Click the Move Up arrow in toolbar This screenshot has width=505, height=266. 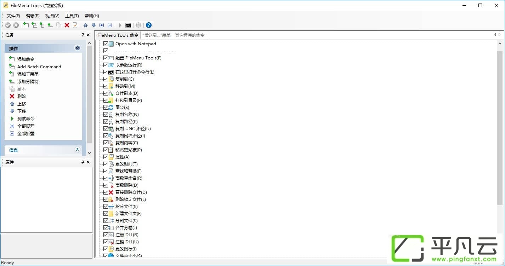point(85,25)
